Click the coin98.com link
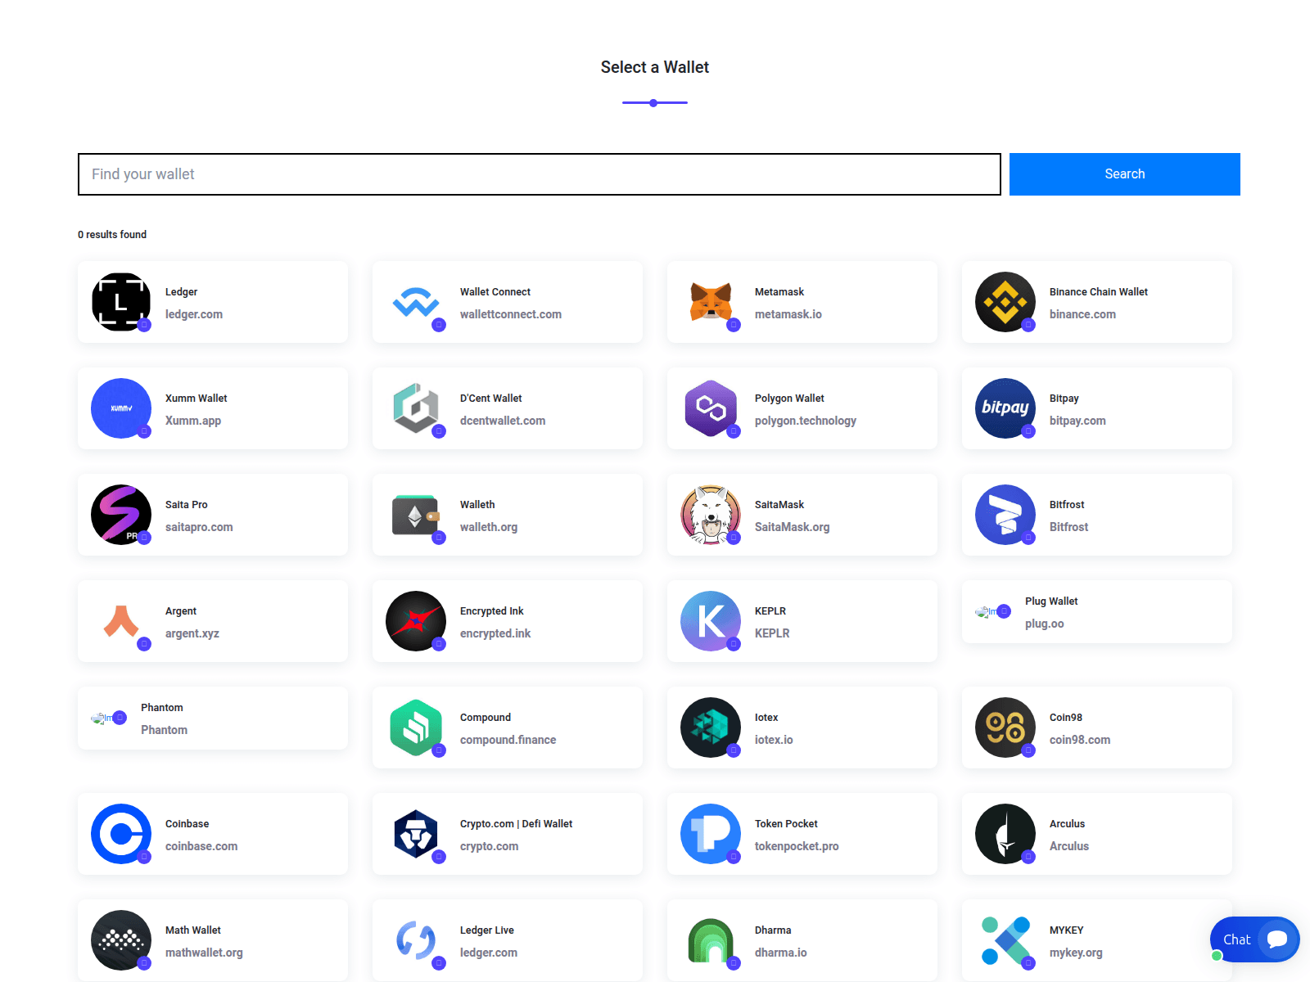 [1080, 740]
